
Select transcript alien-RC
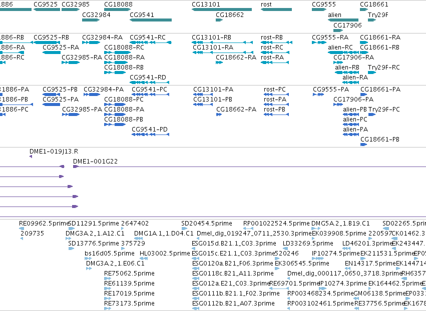[340, 47]
